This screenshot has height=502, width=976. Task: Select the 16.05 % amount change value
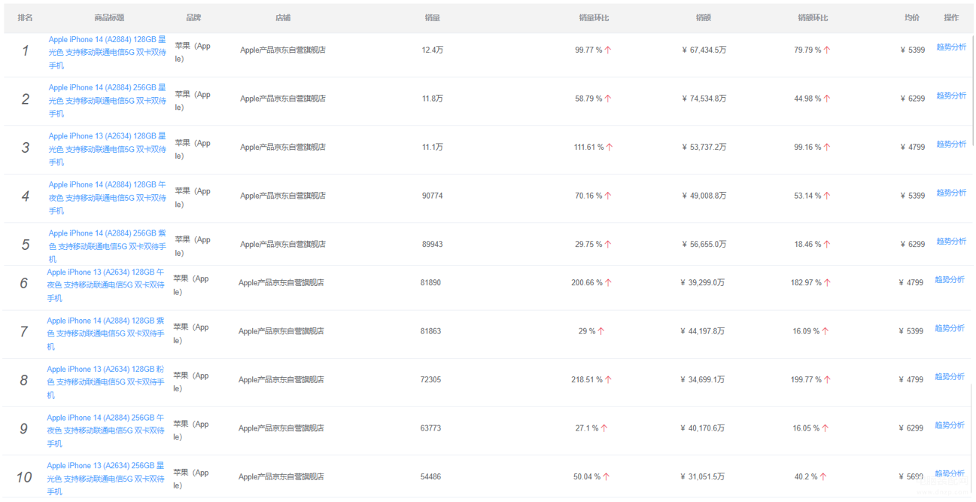point(806,428)
